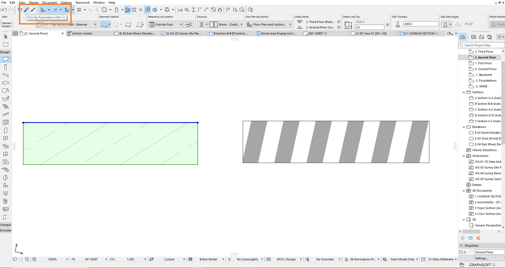
Task: Click the Wall Thickness 400.0 value field
Action: coord(420,24)
